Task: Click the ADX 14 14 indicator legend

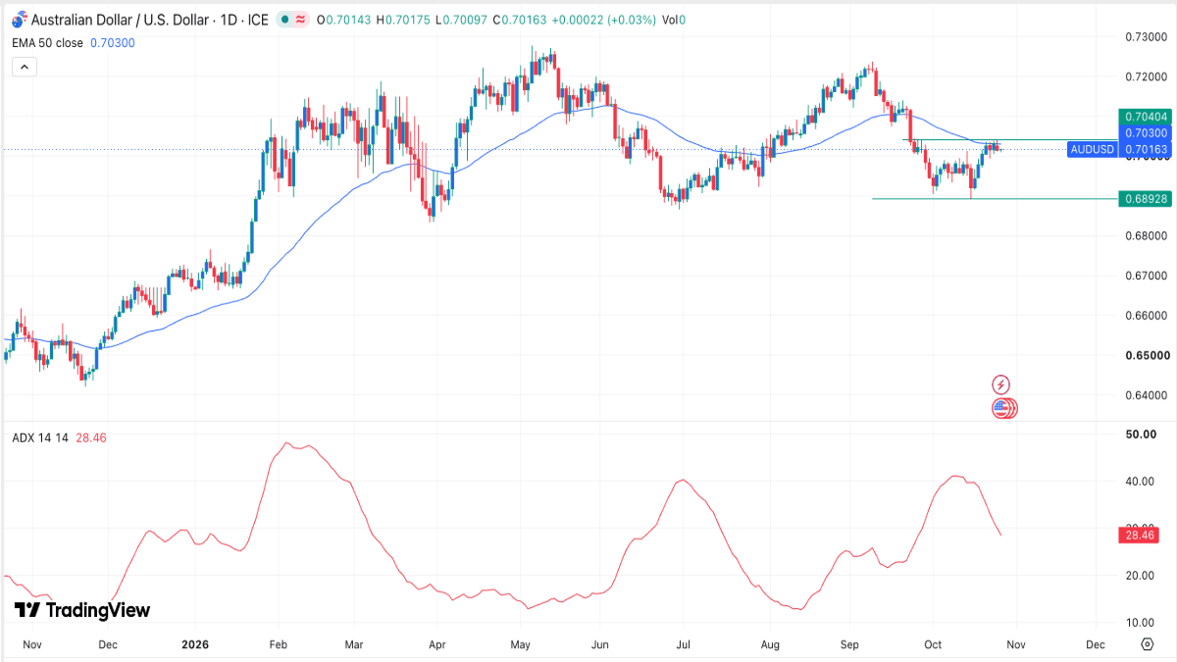Action: [x=40, y=437]
